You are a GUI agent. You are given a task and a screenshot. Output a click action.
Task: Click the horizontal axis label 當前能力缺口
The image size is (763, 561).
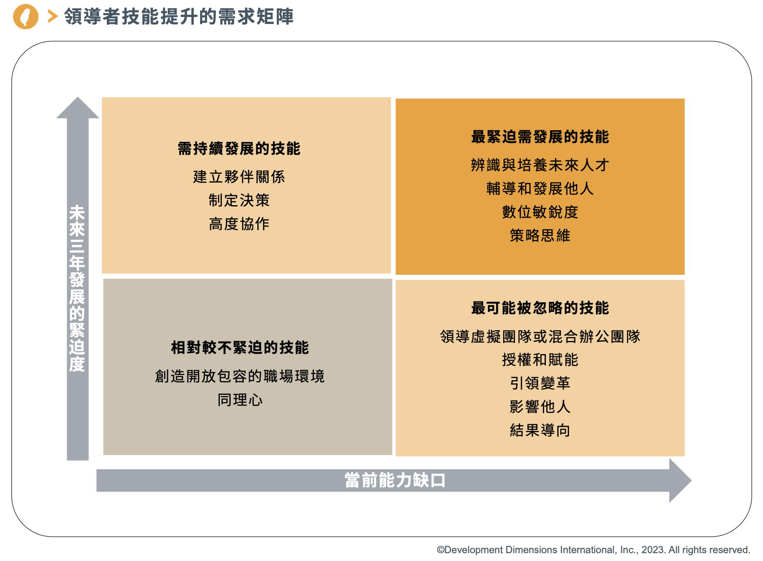point(395,480)
